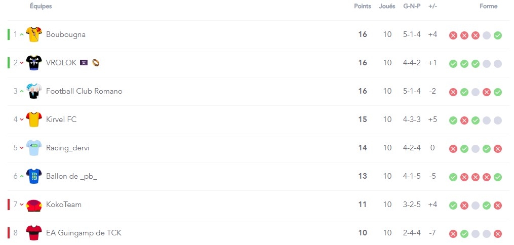
Task: Click the ring emoji next to VROLOK
Action: (95, 63)
